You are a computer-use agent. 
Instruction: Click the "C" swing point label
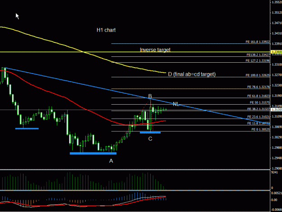[150, 138]
